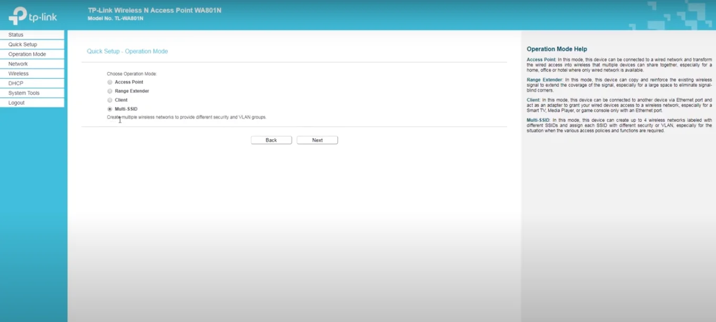The image size is (716, 322).
Task: Open Operation Mode in the sidebar
Action: (27, 54)
